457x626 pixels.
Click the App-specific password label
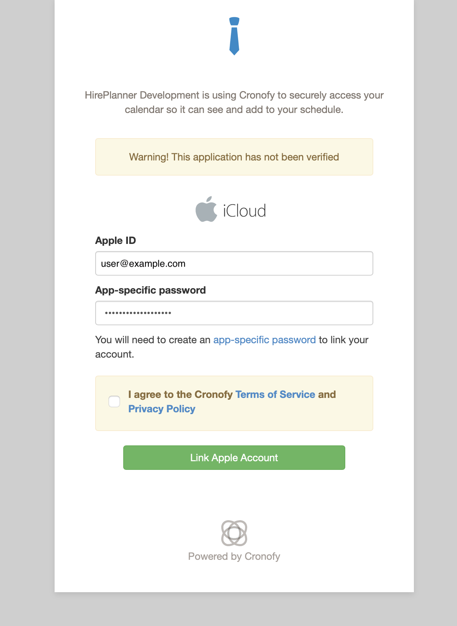(x=151, y=290)
